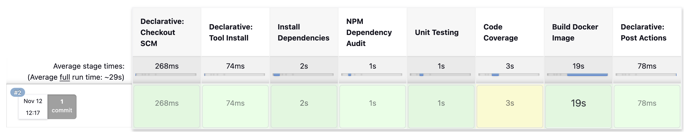
Task: Click the Declarative: Post Actions column header
Action: pos(643,32)
